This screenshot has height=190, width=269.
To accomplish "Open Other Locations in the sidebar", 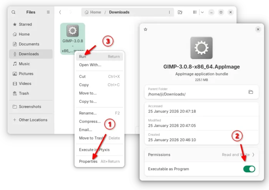I will click(x=33, y=120).
